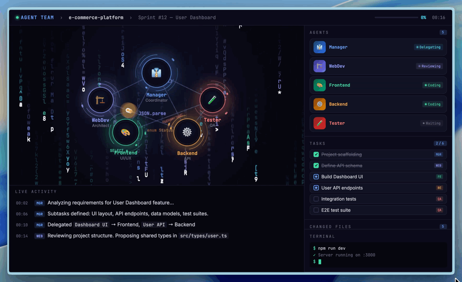Click the Delegating status badge
The width and height of the screenshot is (462, 282).
[x=428, y=47]
